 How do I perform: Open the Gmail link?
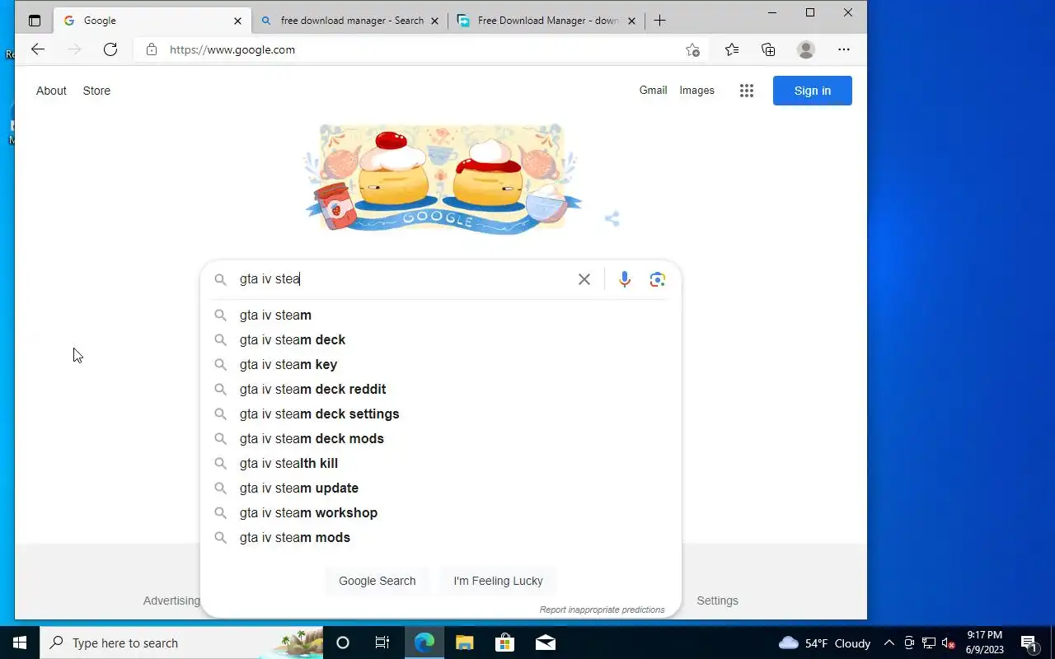tap(653, 91)
